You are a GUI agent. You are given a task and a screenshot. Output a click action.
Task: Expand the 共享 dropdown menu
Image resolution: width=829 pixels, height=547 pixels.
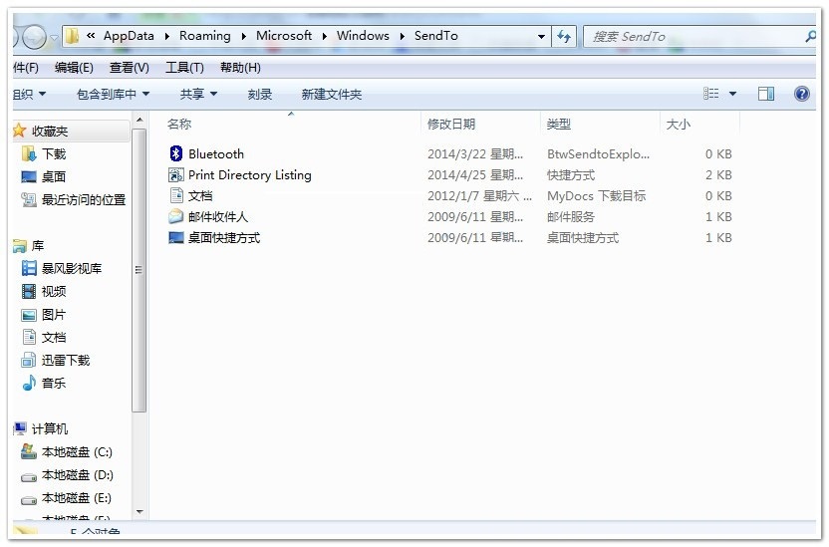click(198, 95)
